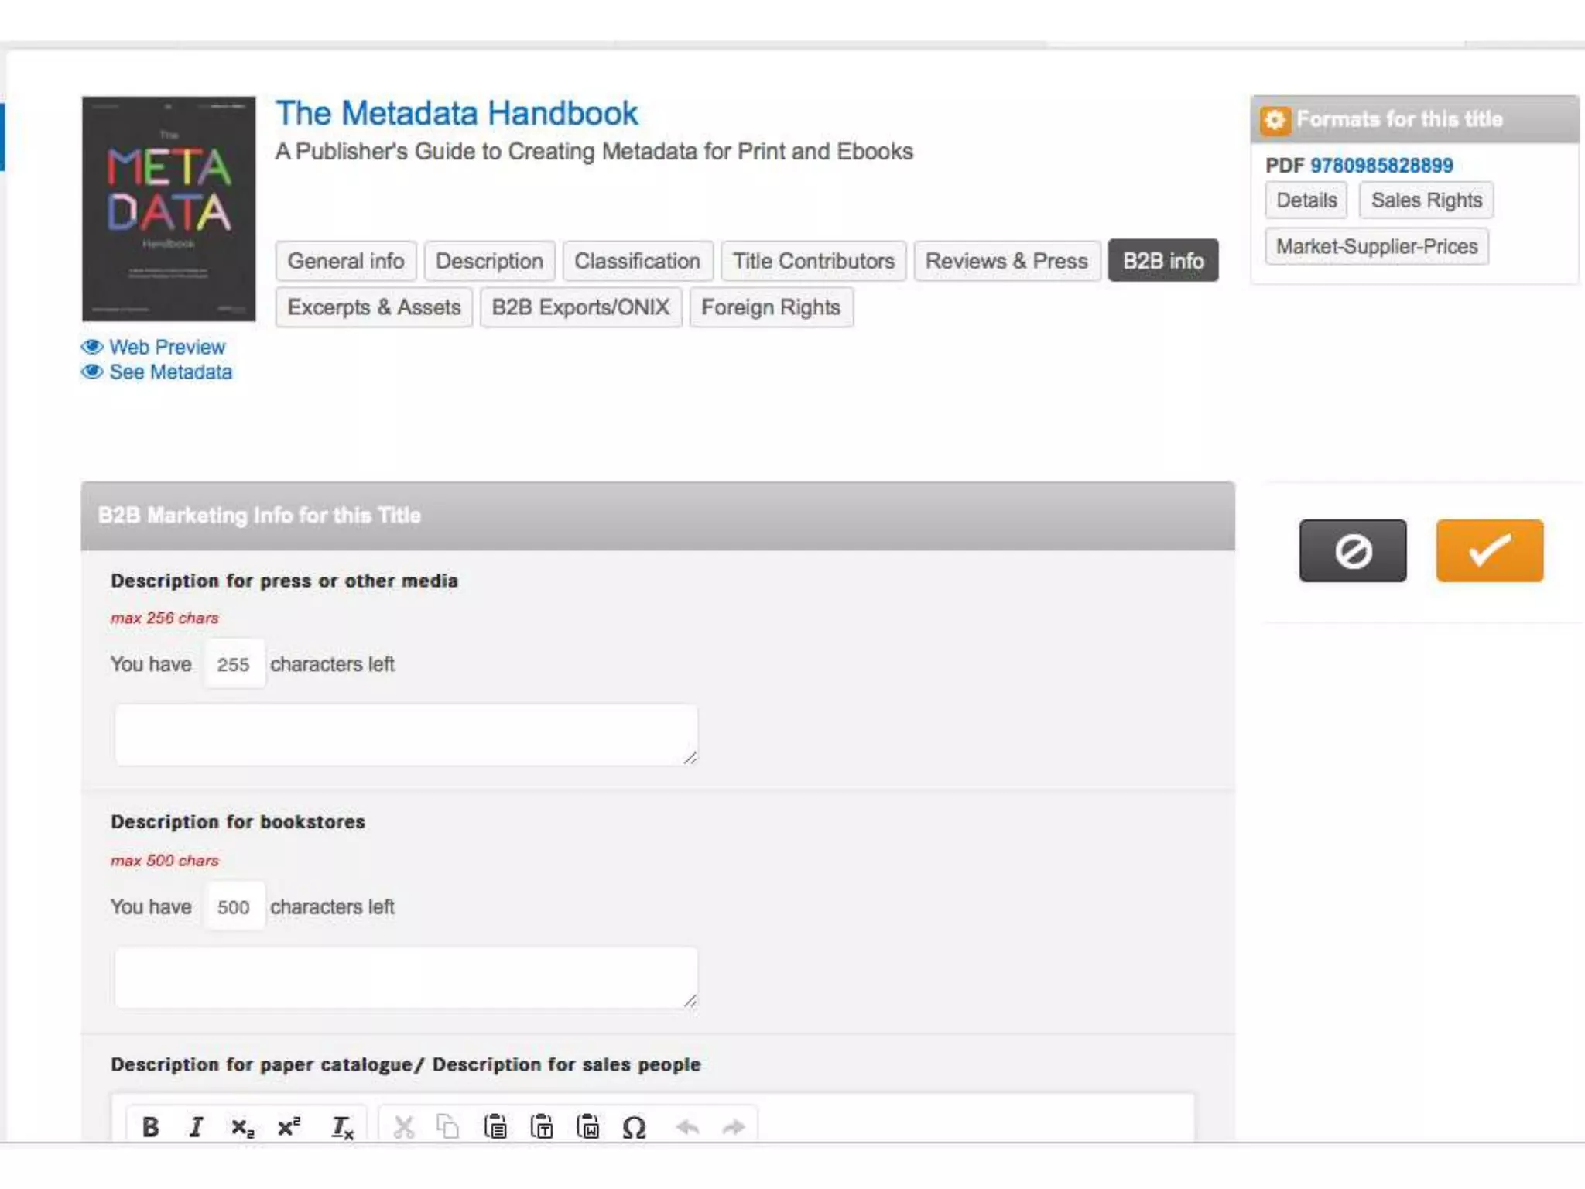The width and height of the screenshot is (1585, 1189).
Task: Open the General info tab
Action: click(x=345, y=261)
